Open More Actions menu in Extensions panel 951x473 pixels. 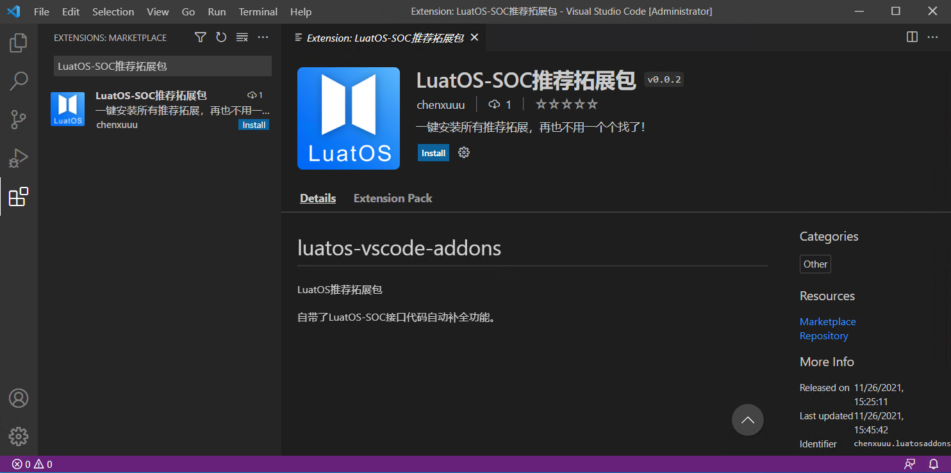point(263,37)
